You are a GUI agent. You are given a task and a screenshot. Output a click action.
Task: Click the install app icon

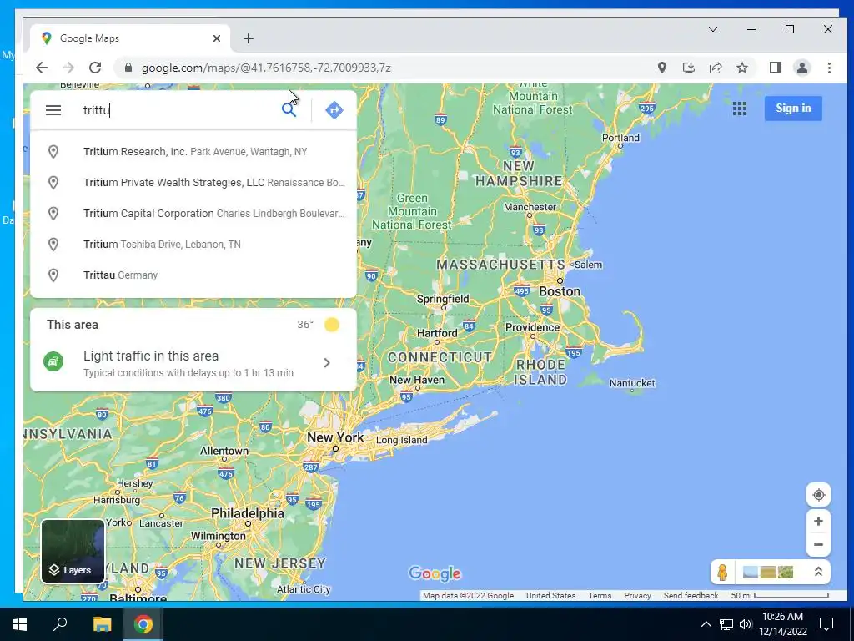click(x=688, y=68)
